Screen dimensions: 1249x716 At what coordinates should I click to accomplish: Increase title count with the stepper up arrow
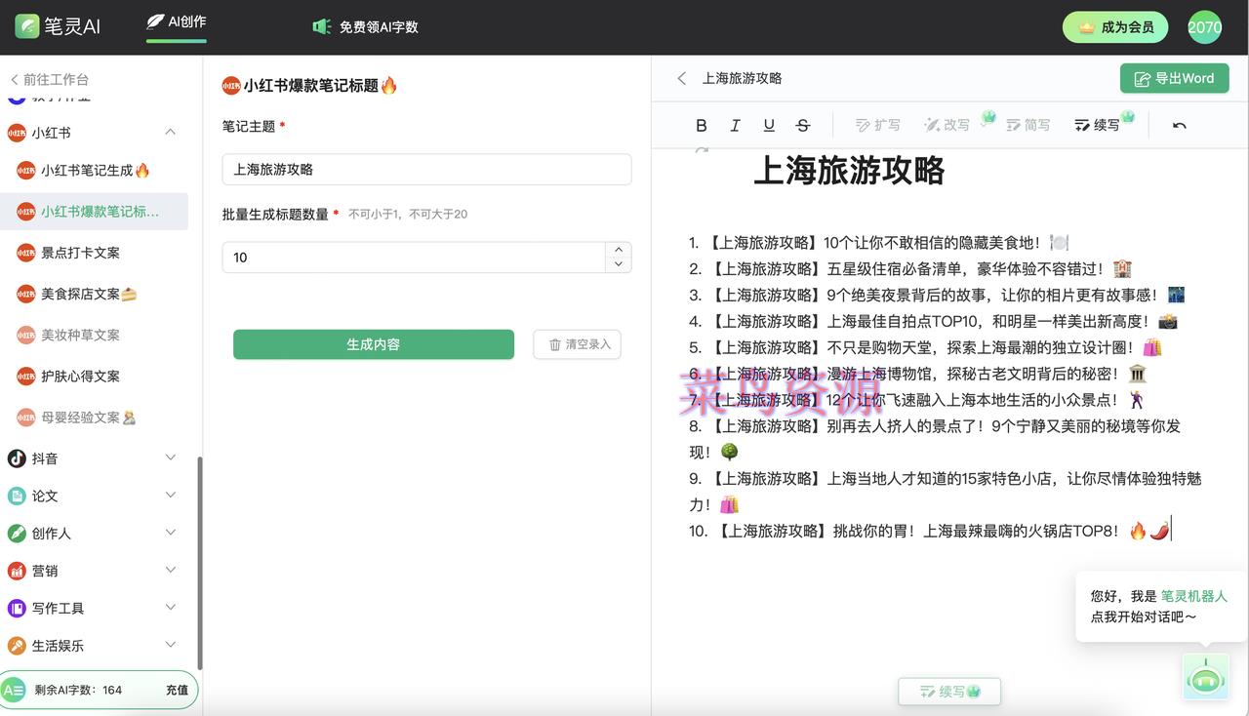click(x=618, y=251)
